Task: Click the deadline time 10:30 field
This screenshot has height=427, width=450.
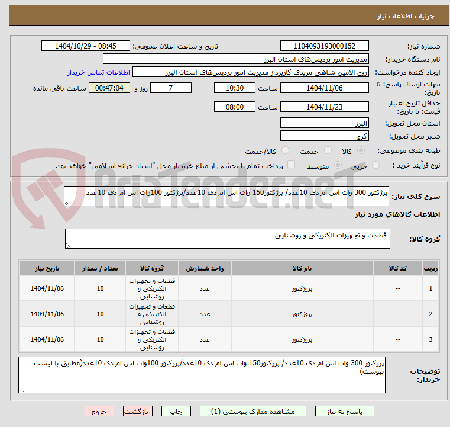Action: pos(235,88)
